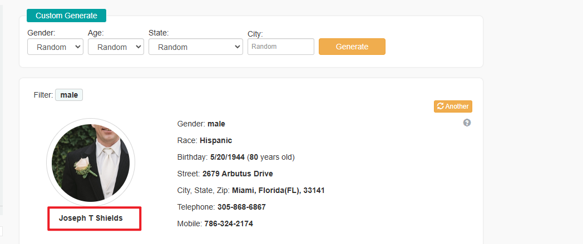Click the circular profile photo
This screenshot has width=583, height=244.
pos(91,162)
